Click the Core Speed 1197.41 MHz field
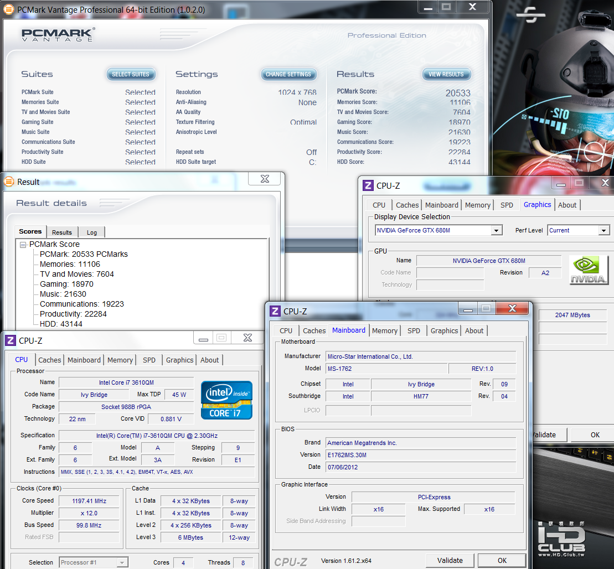614x569 pixels. tap(89, 501)
